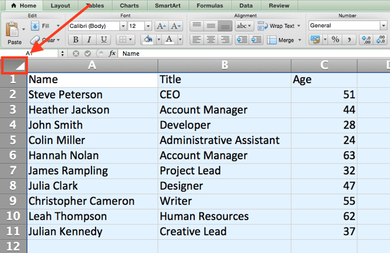Screen dimensions: 390x253
Task: Align cell text to the left
Action: [x=196, y=40]
